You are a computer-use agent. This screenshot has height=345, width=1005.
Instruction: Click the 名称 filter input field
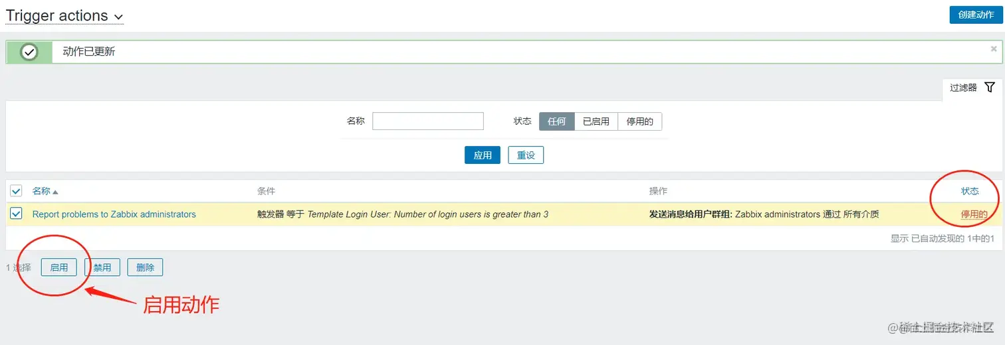[427, 121]
